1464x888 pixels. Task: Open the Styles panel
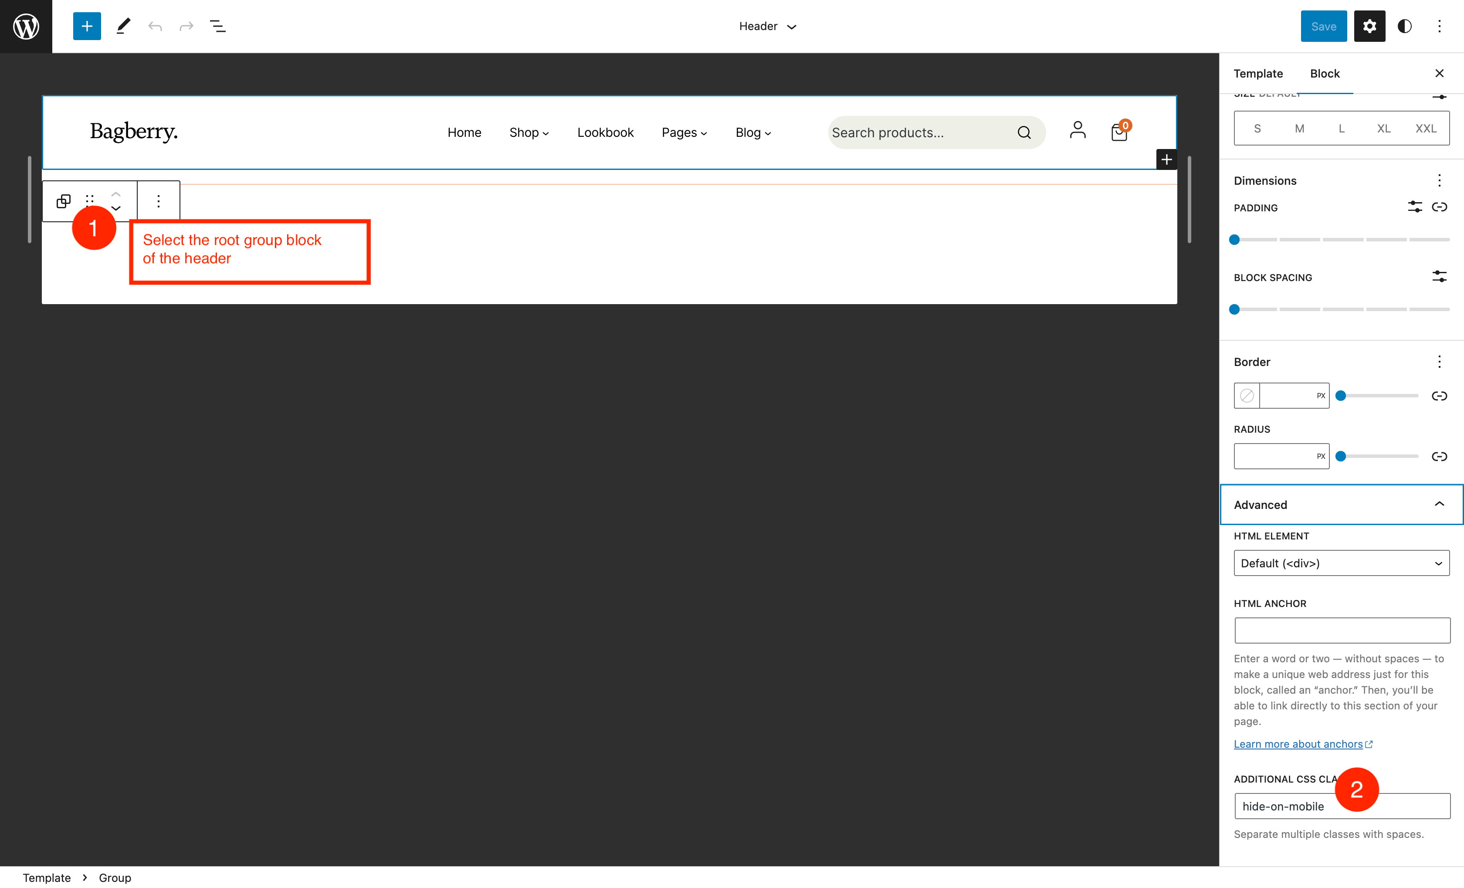point(1405,26)
